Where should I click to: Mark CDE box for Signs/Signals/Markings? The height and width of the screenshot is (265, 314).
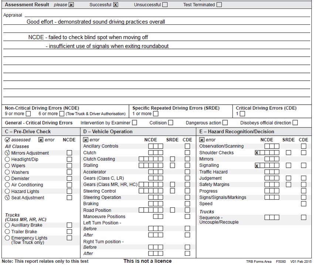pos(304,197)
